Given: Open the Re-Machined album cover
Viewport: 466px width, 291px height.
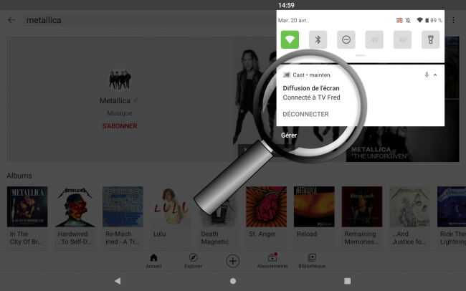Looking at the screenshot, I should point(123,206).
